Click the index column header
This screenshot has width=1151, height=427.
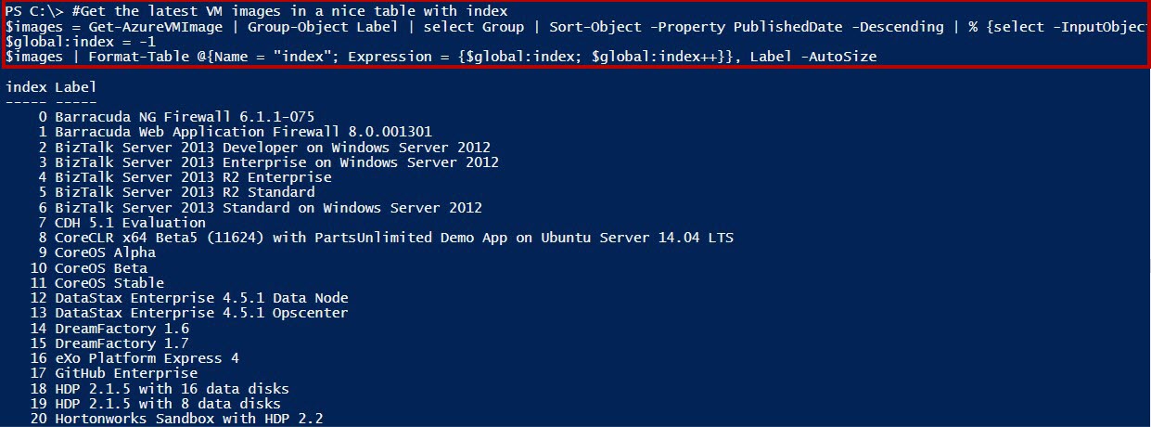[x=26, y=87]
